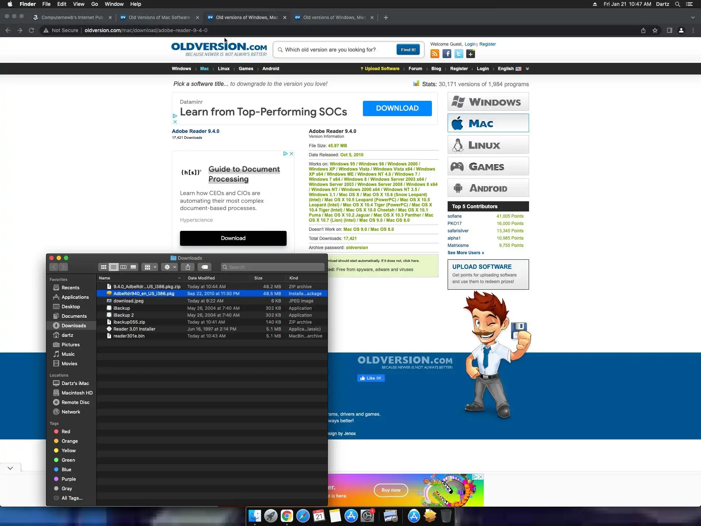The width and height of the screenshot is (701, 526).
Task: Open the See More Users link
Action: [466, 253]
